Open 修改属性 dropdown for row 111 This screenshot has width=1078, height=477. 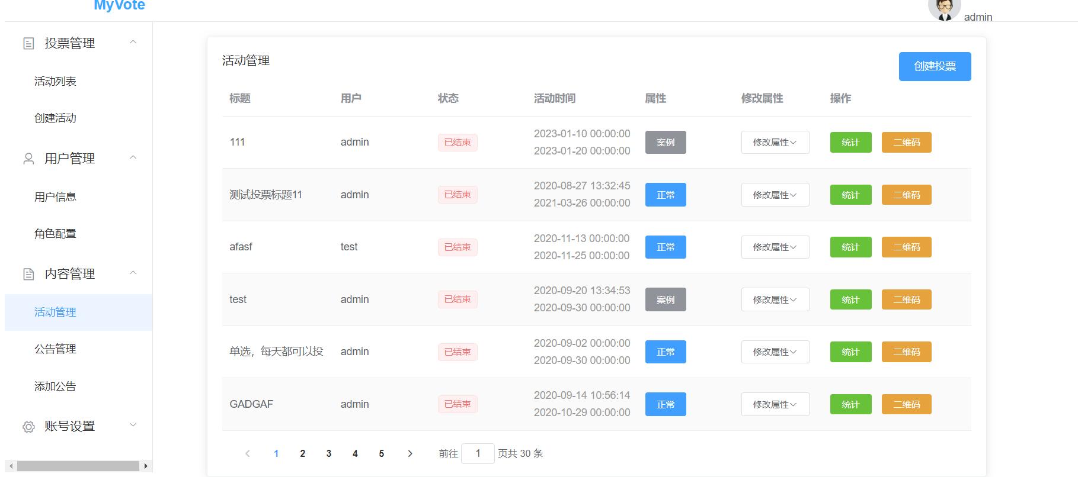(x=775, y=143)
